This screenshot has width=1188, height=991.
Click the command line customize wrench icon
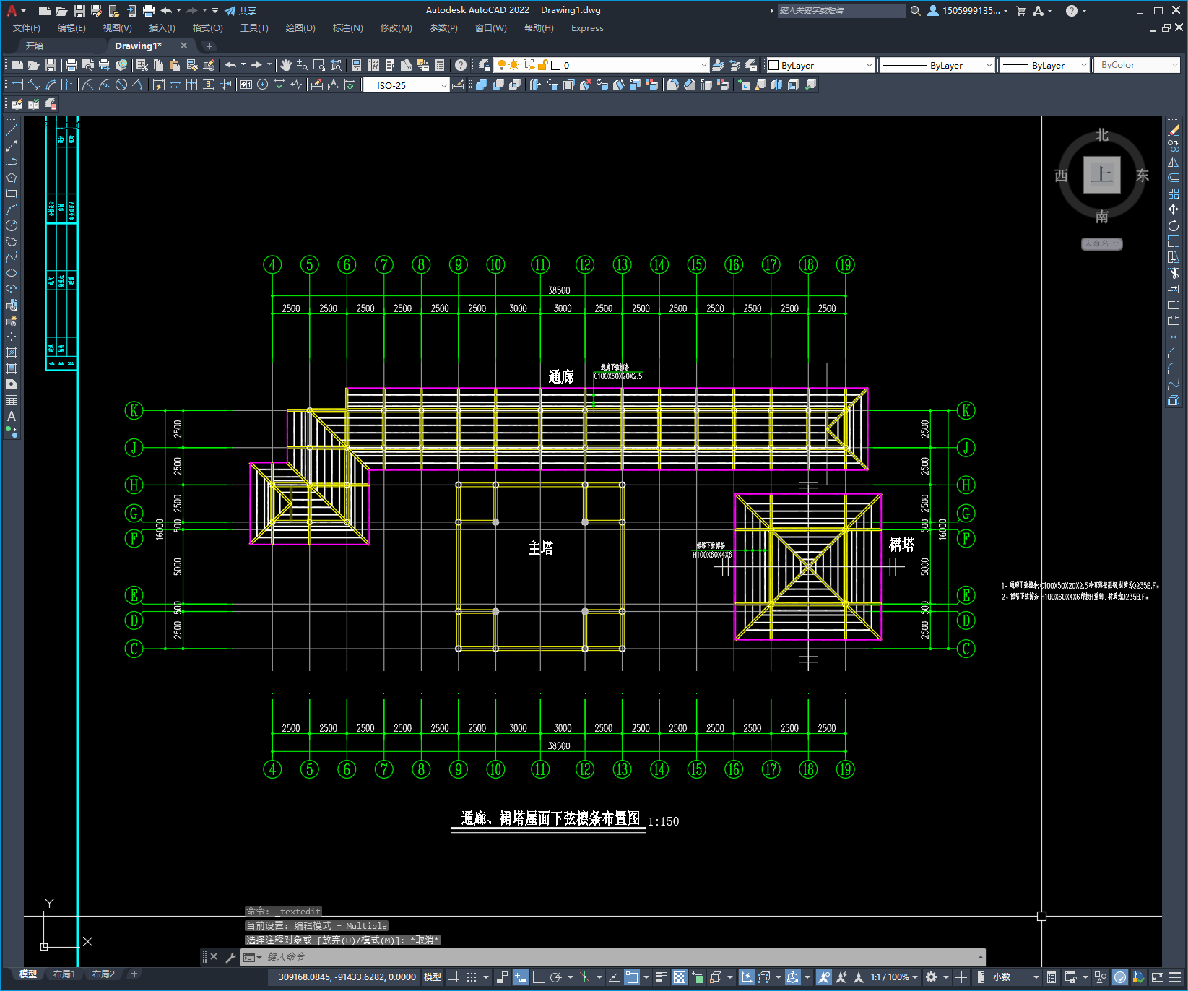[231, 957]
